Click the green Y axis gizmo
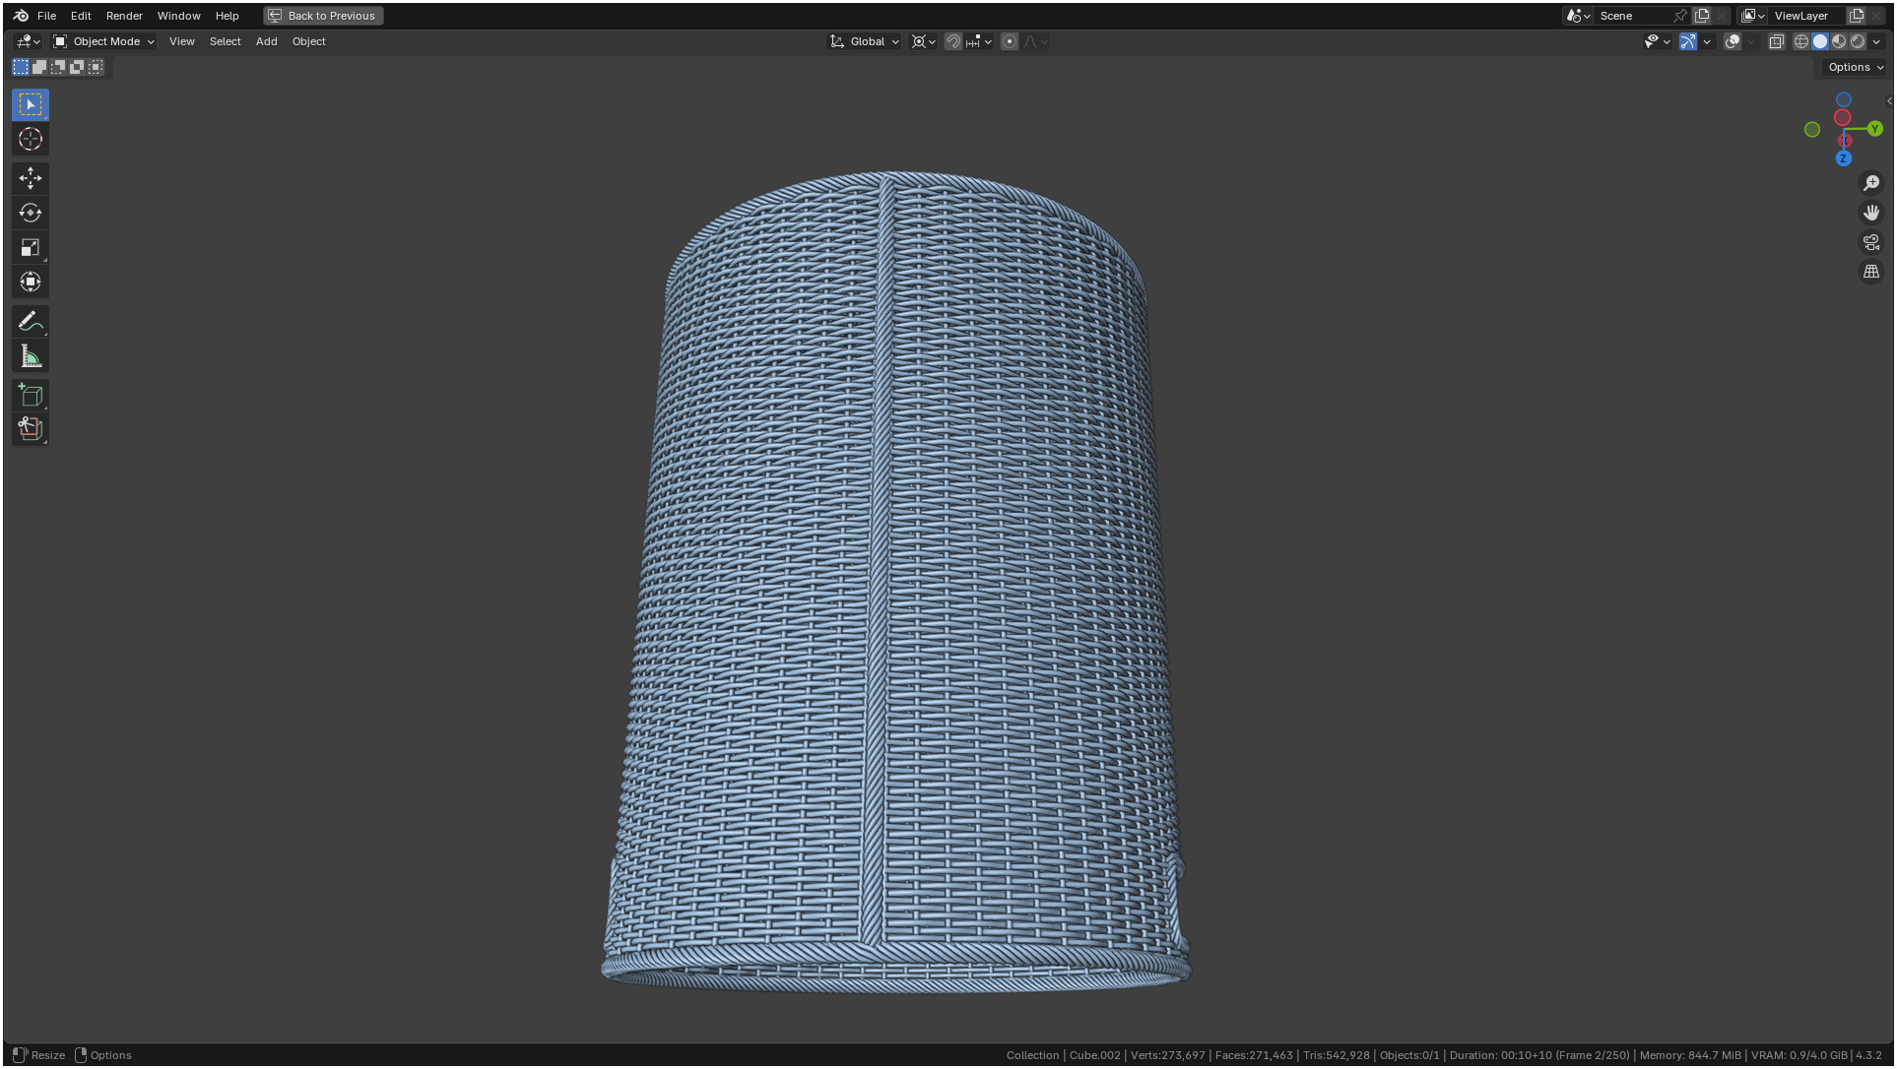The image size is (1897, 1069). click(x=1874, y=129)
